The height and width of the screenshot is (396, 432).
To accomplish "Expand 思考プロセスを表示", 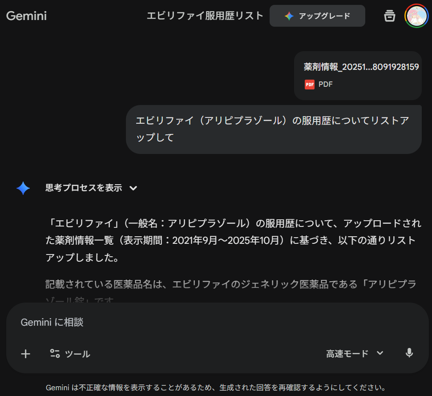I will point(84,188).
